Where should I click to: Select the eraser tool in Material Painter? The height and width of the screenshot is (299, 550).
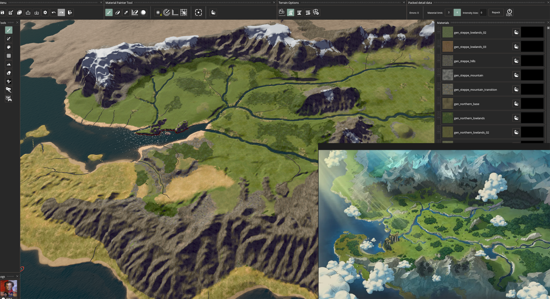[x=118, y=13]
